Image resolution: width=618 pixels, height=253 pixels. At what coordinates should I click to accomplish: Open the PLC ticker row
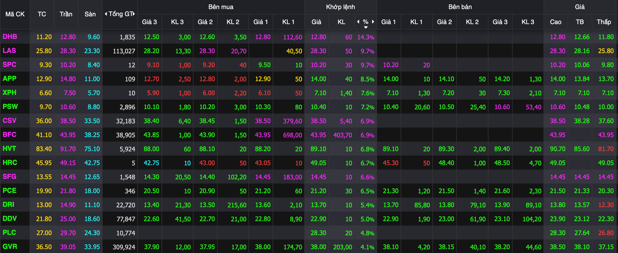click(9, 233)
